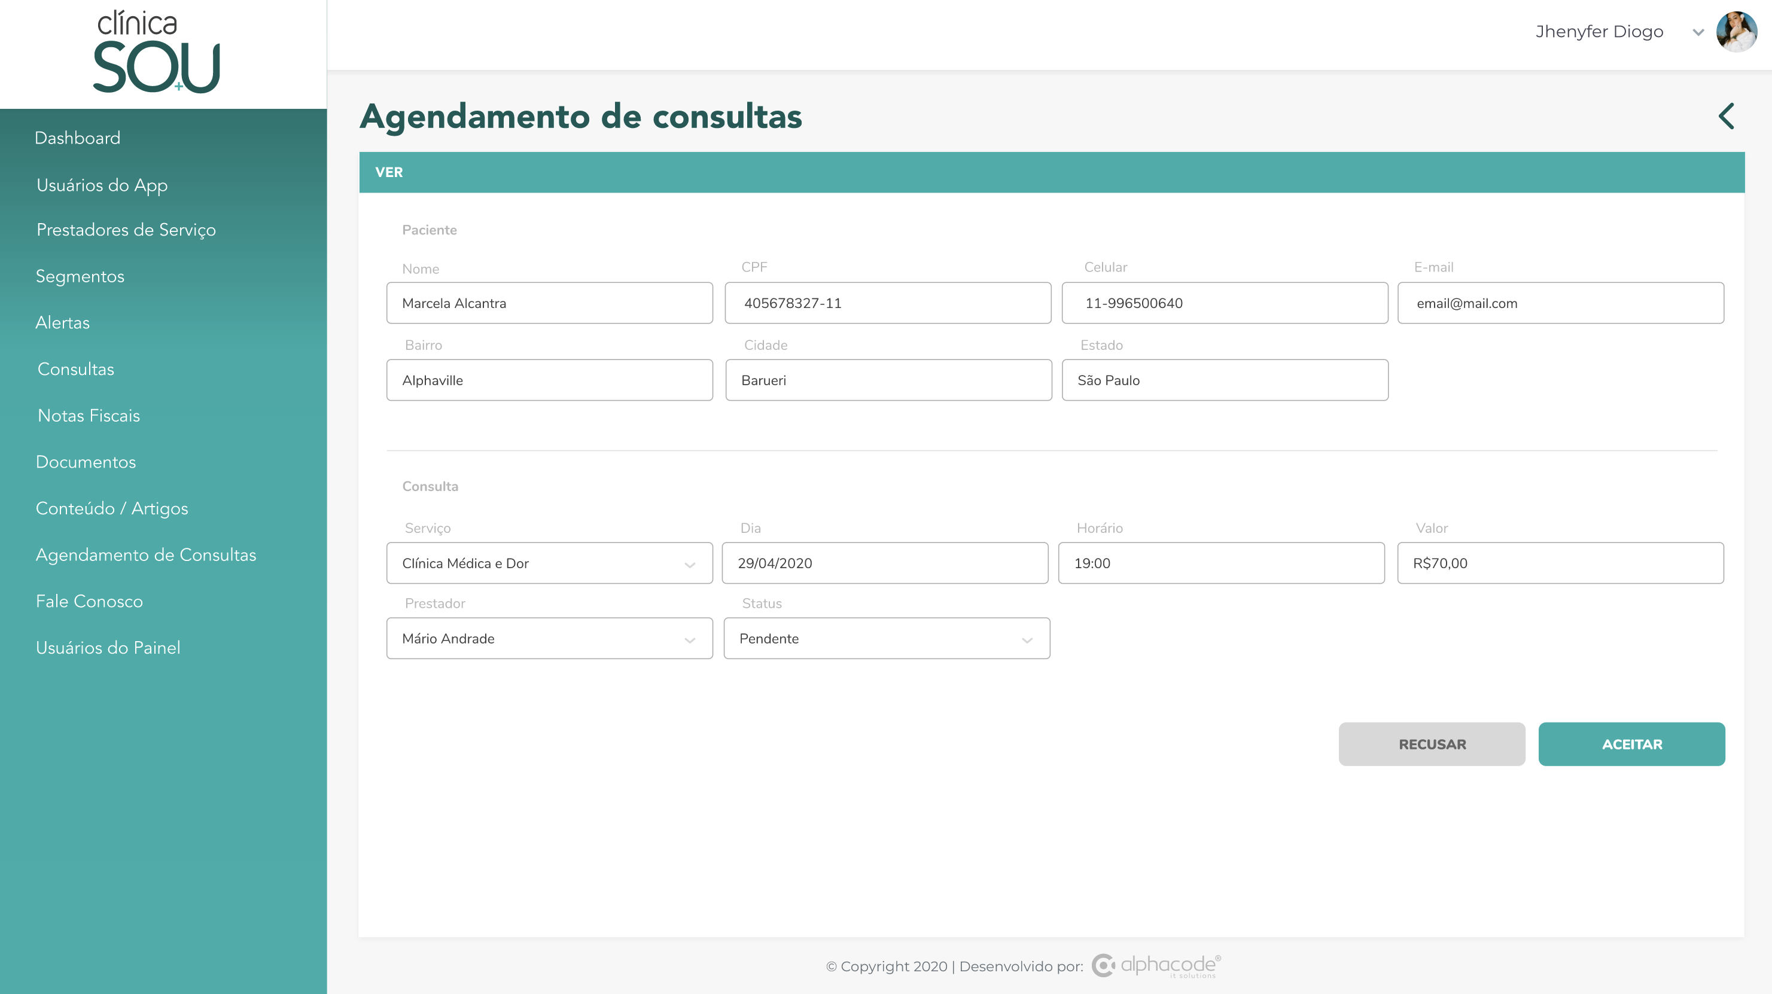Open the Status dropdown showing Pendente
The image size is (1772, 994).
tap(886, 638)
